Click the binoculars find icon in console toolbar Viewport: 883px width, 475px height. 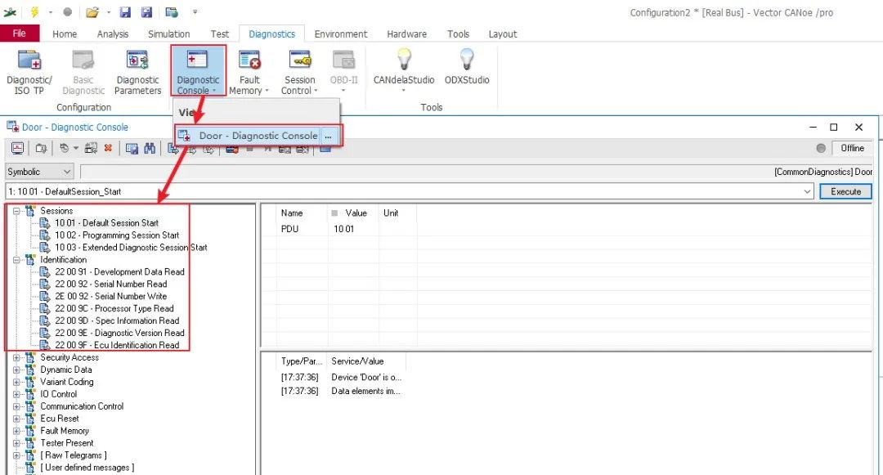(150, 148)
